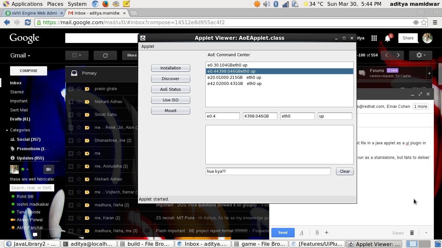Check the box for pravin ghate's email
Viewport: 442px width, 248px height.
coord(71,89)
